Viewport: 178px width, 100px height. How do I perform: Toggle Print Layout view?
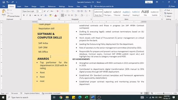[147, 93]
